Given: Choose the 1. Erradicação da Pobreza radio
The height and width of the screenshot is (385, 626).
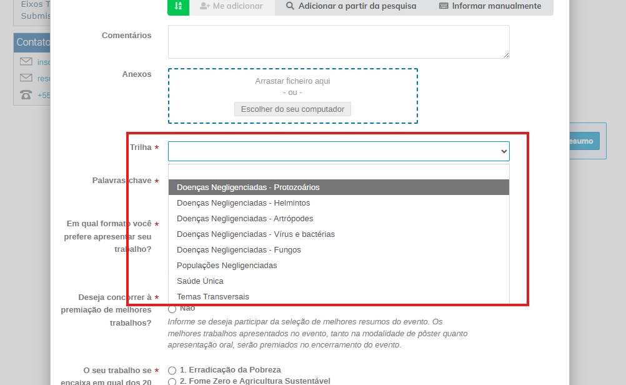Looking at the screenshot, I should (172, 370).
